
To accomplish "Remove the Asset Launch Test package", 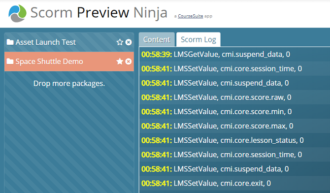I will point(129,42).
